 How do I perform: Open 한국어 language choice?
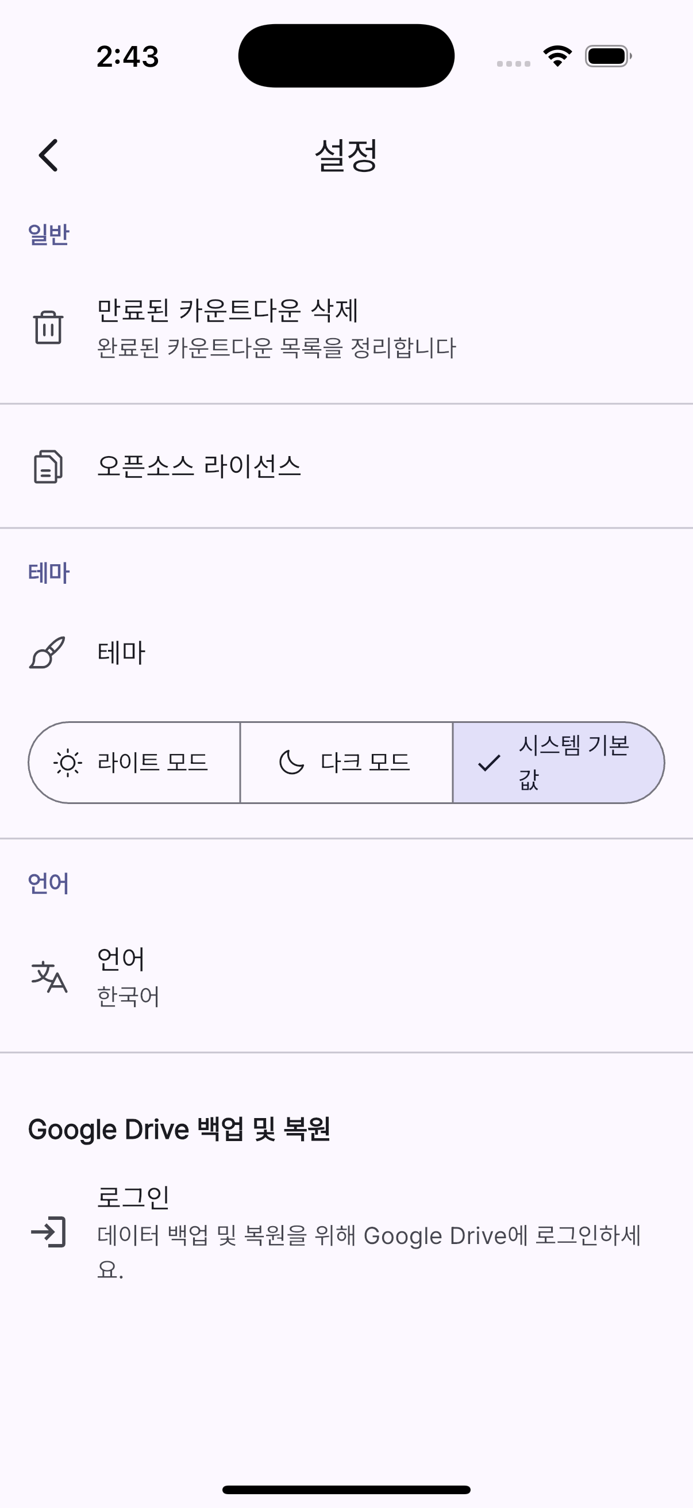tap(128, 996)
